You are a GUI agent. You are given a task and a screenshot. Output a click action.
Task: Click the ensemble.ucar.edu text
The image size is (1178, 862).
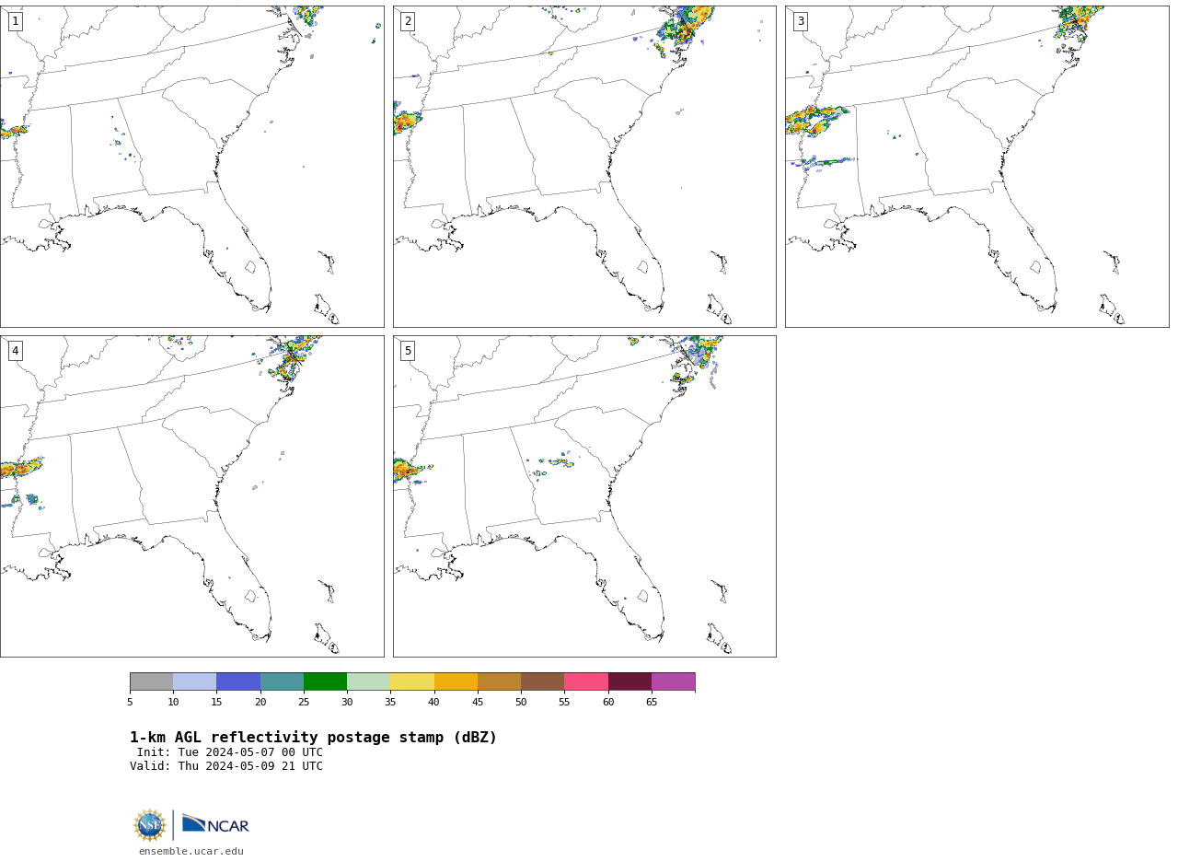click(191, 852)
